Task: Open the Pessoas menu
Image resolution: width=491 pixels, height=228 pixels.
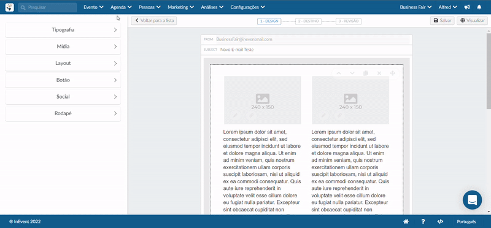Action: [150, 7]
